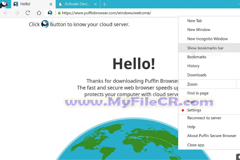The height and width of the screenshot is (160, 240).
Task: Open the home page via house icon
Action: (39, 13)
